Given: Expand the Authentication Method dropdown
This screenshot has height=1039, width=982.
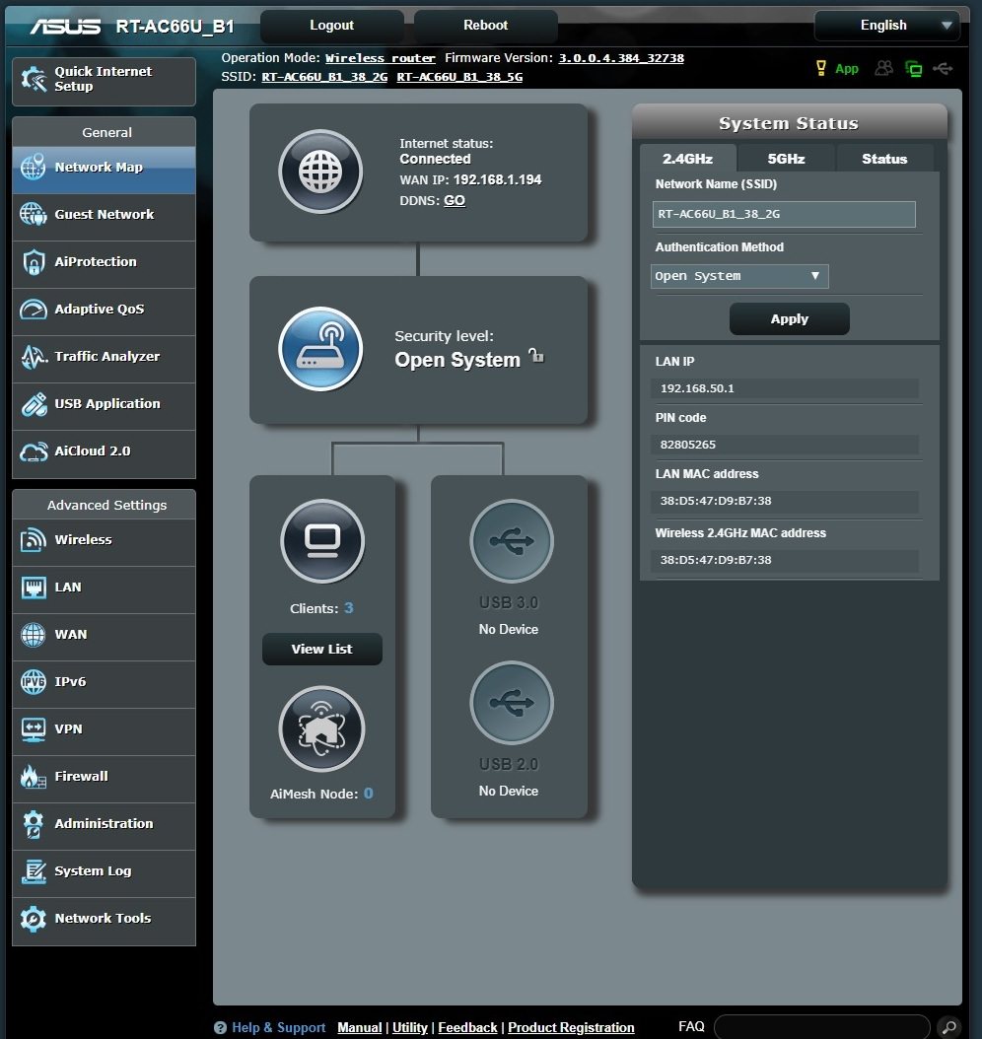Looking at the screenshot, I should [x=739, y=276].
